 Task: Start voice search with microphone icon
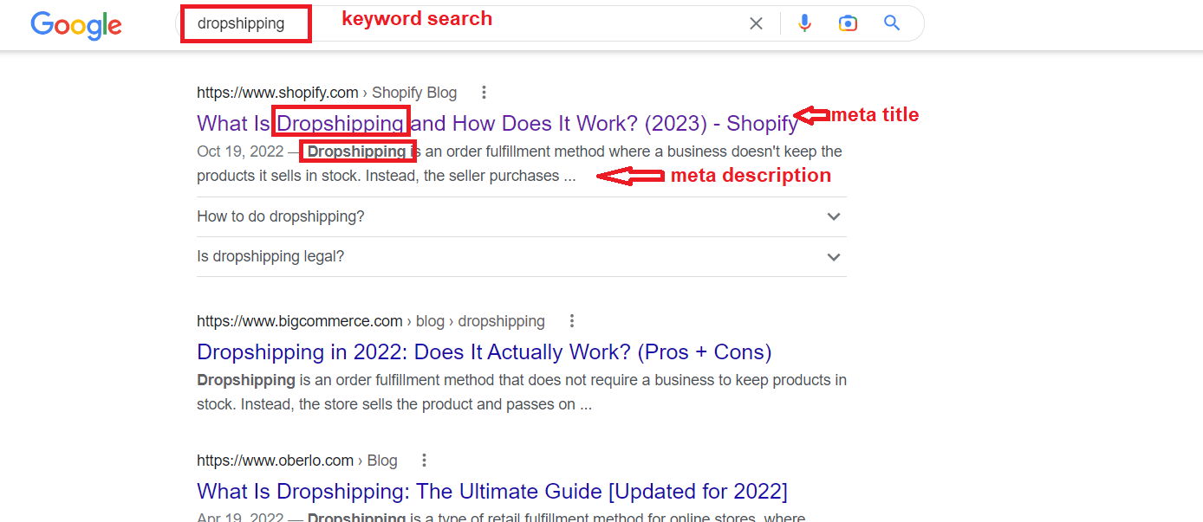pos(804,23)
